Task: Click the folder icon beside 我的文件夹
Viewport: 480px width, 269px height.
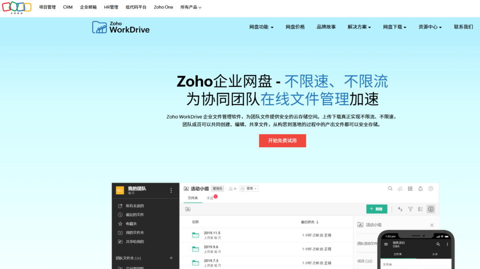Action: tap(120, 232)
